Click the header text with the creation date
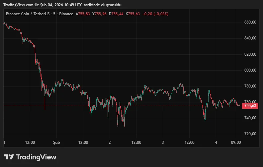Image resolution: width=263 pixels, height=167 pixels. 62,5
